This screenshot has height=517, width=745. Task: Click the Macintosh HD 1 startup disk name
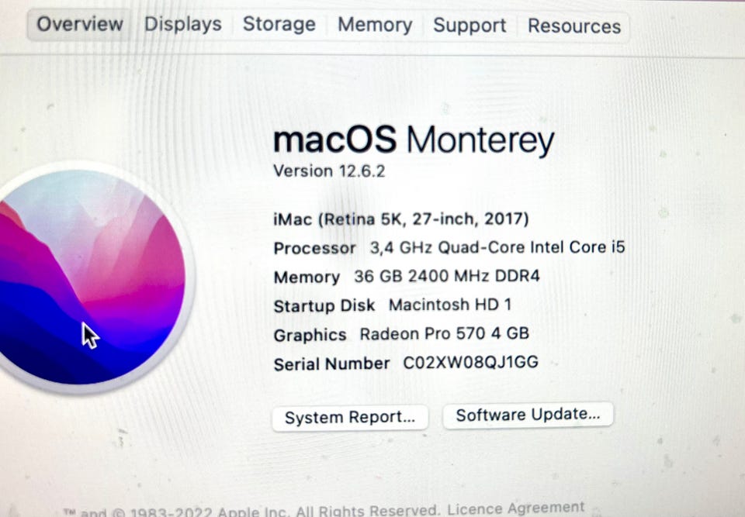point(450,305)
